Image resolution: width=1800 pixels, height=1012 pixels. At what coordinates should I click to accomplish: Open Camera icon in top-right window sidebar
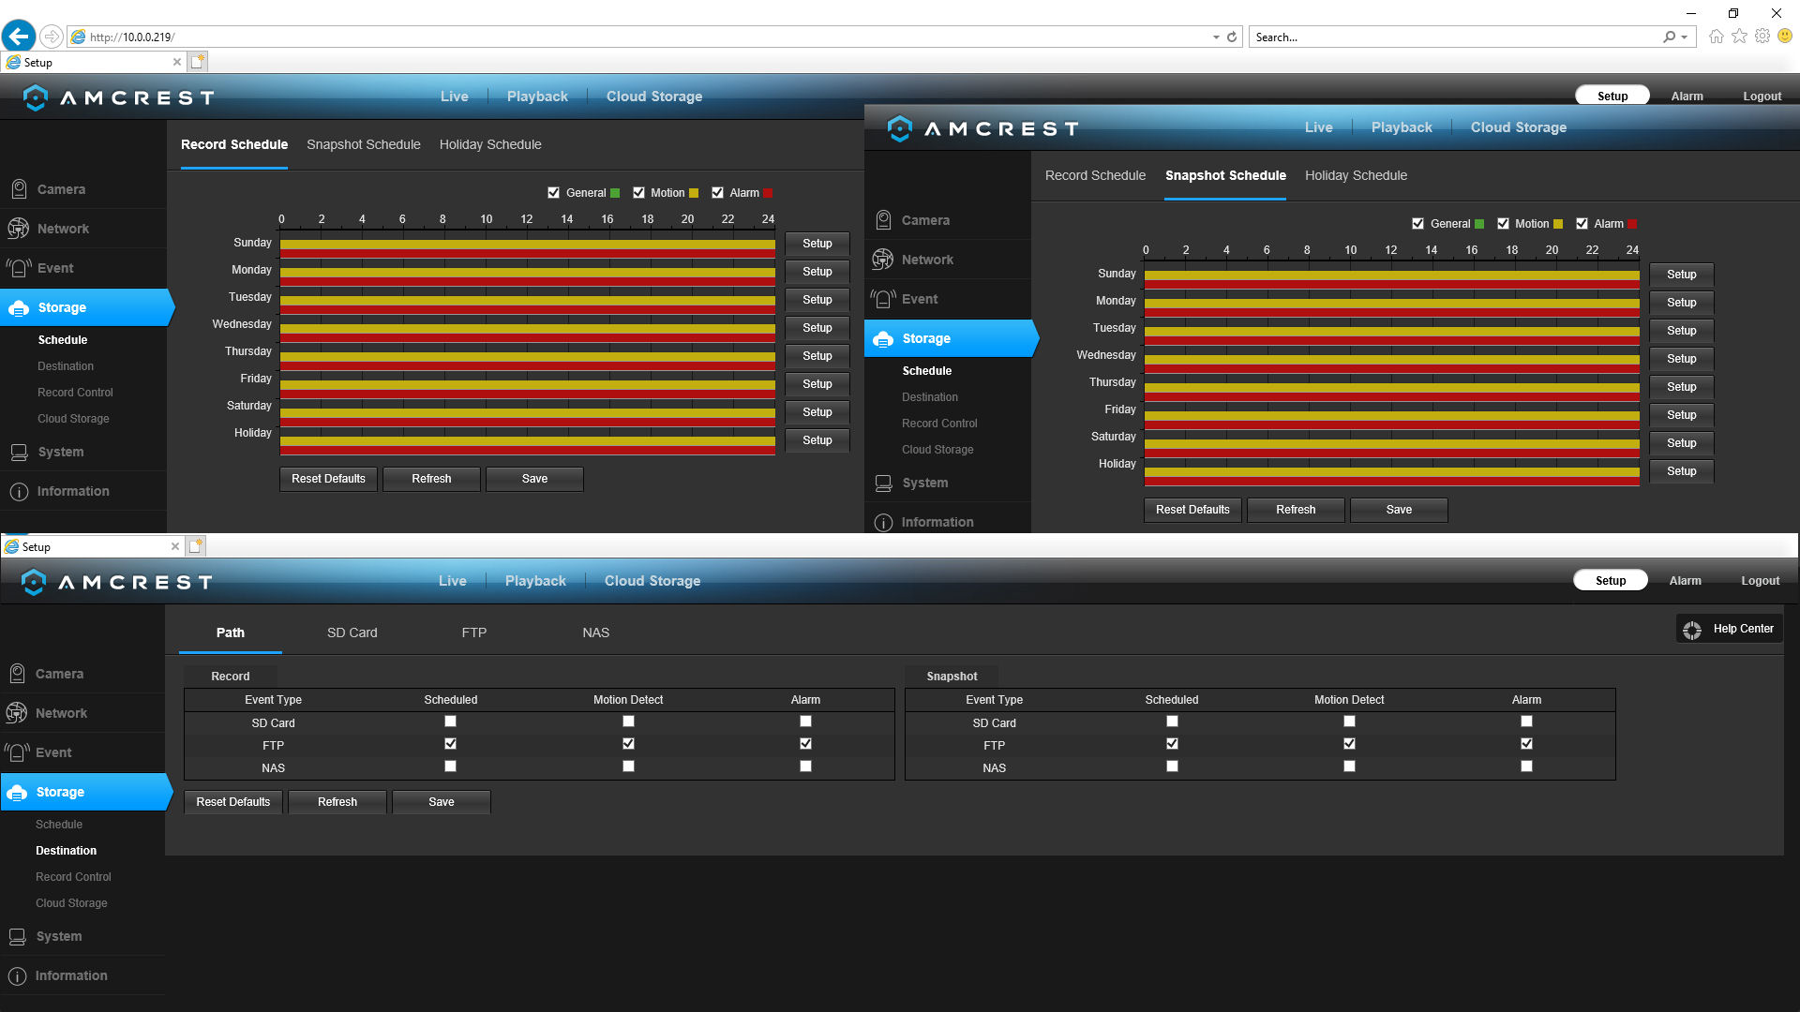(x=883, y=220)
